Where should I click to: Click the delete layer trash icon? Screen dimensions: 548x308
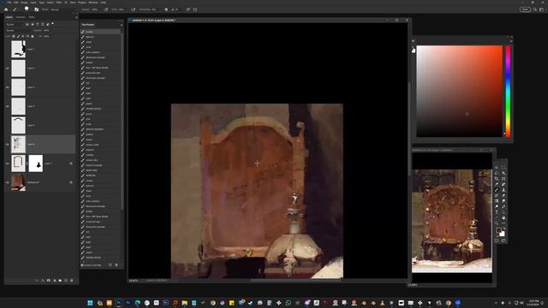(72, 280)
